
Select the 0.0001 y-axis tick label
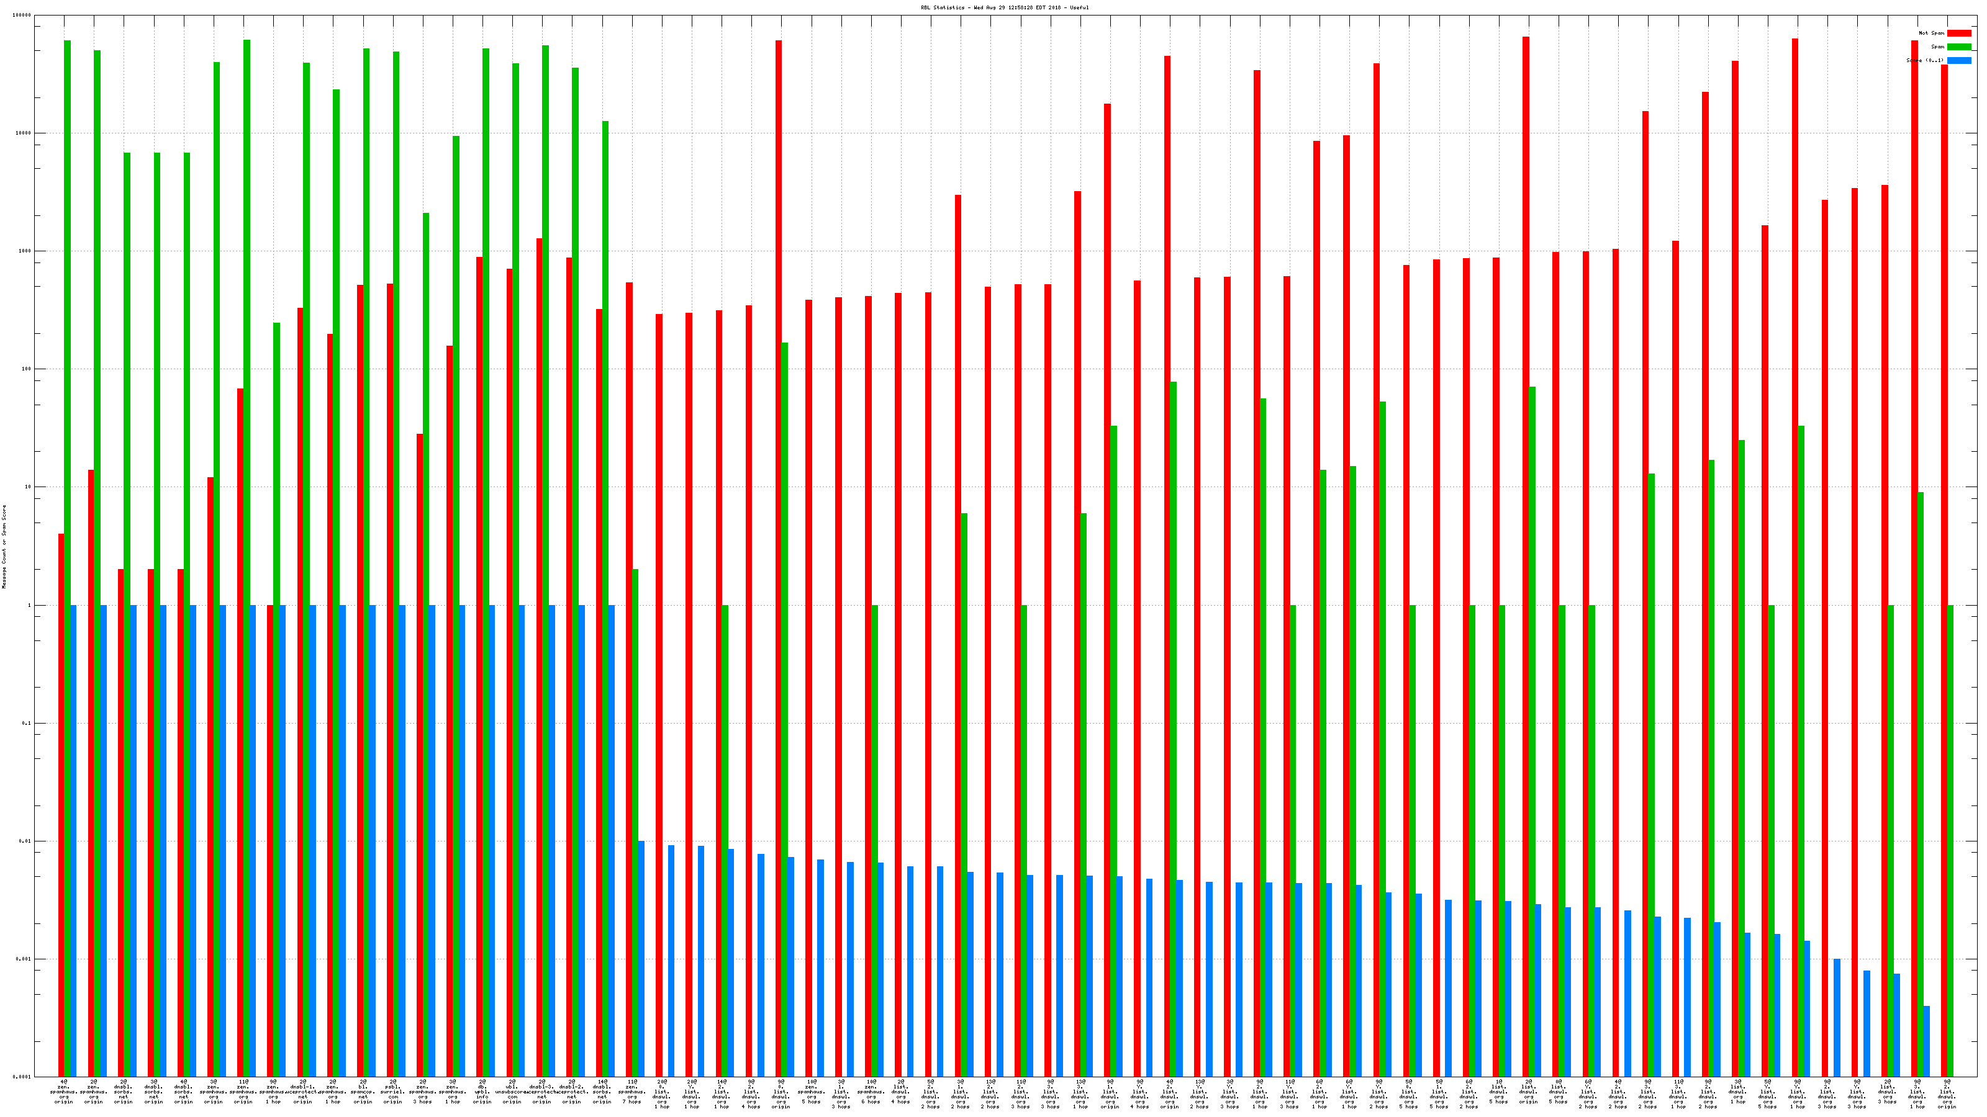(22, 1077)
